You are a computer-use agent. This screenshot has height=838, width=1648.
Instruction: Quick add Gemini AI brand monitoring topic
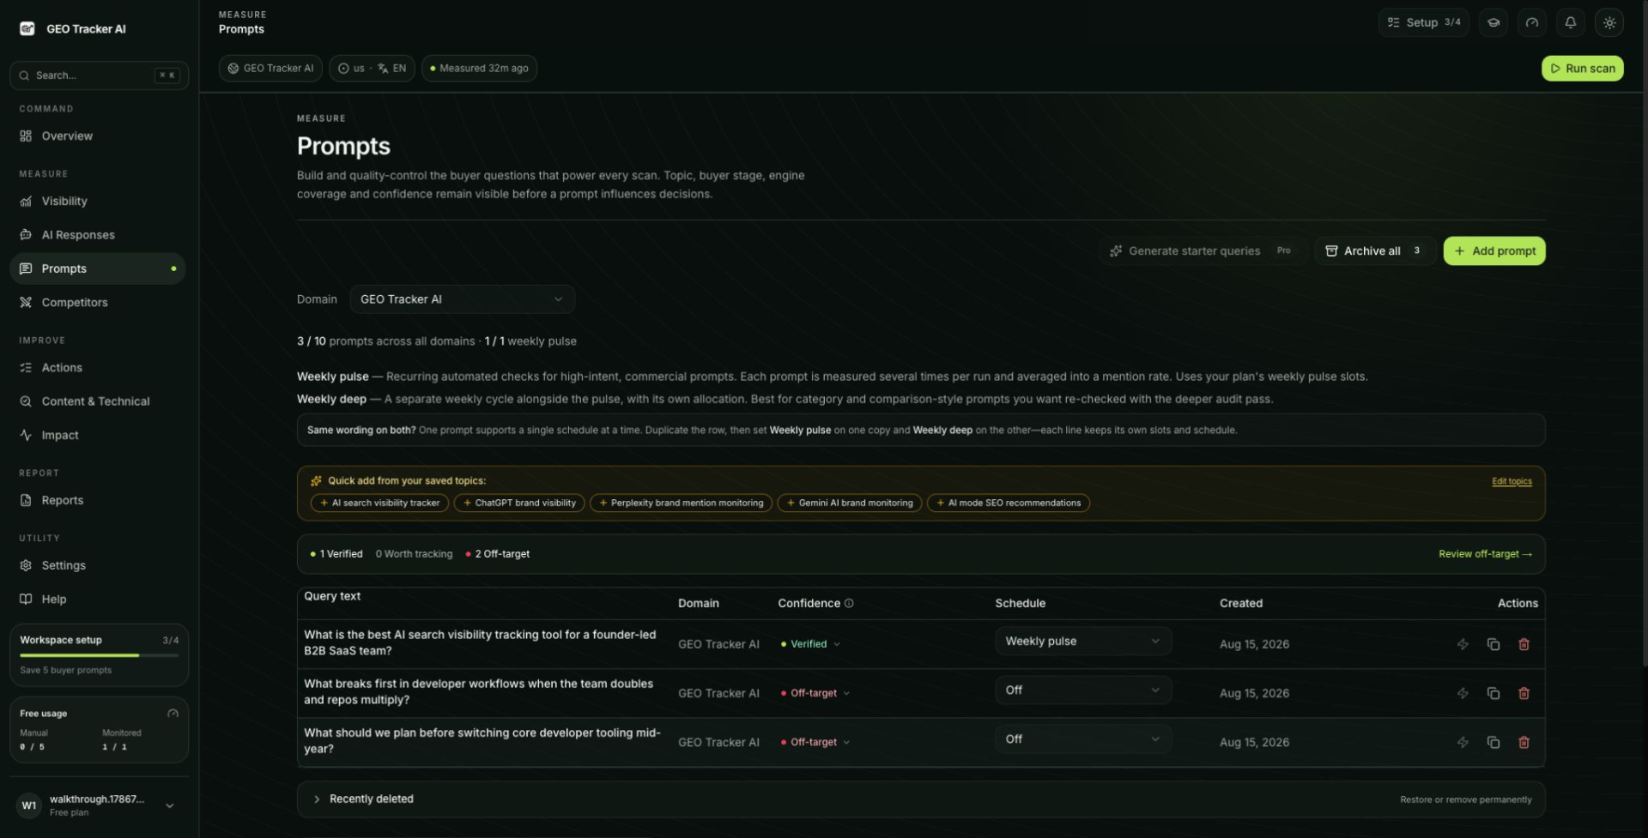click(x=850, y=503)
